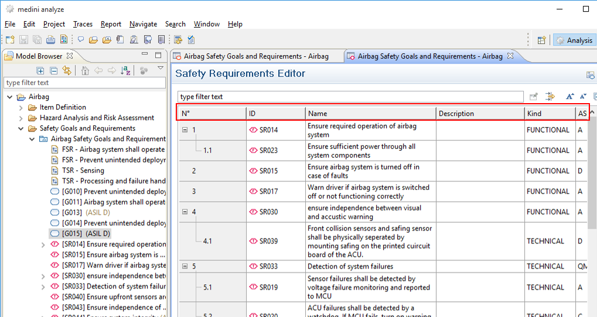Increase font size with the large A icon
597x317 pixels.
point(569,97)
